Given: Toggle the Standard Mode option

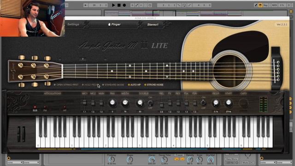Looking at the screenshot, I should pyautogui.click(x=113, y=85).
